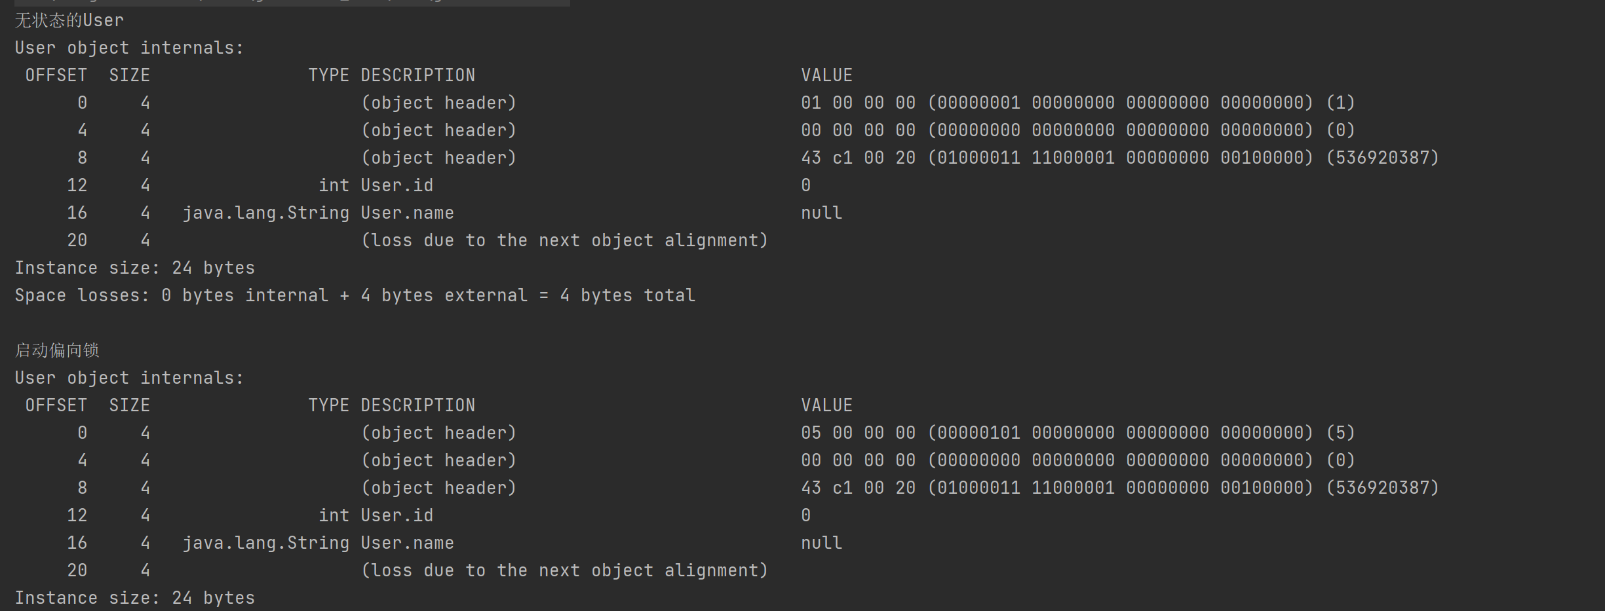Click Instance size line above Space losses
This screenshot has width=1605, height=611.
(x=134, y=268)
